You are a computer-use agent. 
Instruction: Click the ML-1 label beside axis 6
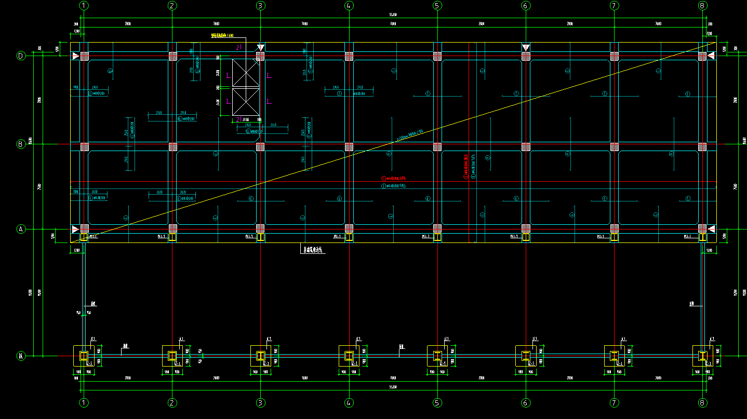515,236
